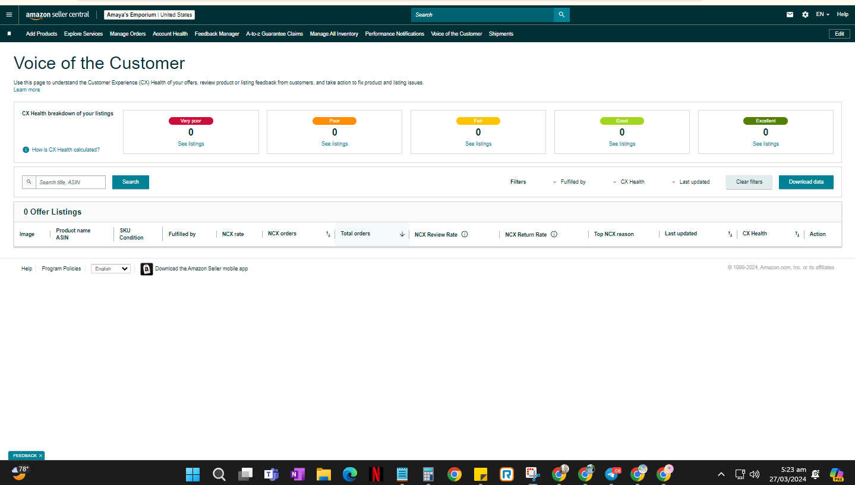Image resolution: width=855 pixels, height=485 pixels.
Task: Open Performance Notifications menu item
Action: click(x=395, y=34)
